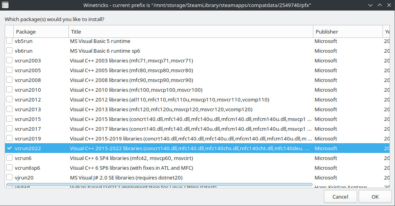Select the vcrun2012 checkbox
Image resolution: width=395 pixels, height=206 pixels.
point(9,99)
